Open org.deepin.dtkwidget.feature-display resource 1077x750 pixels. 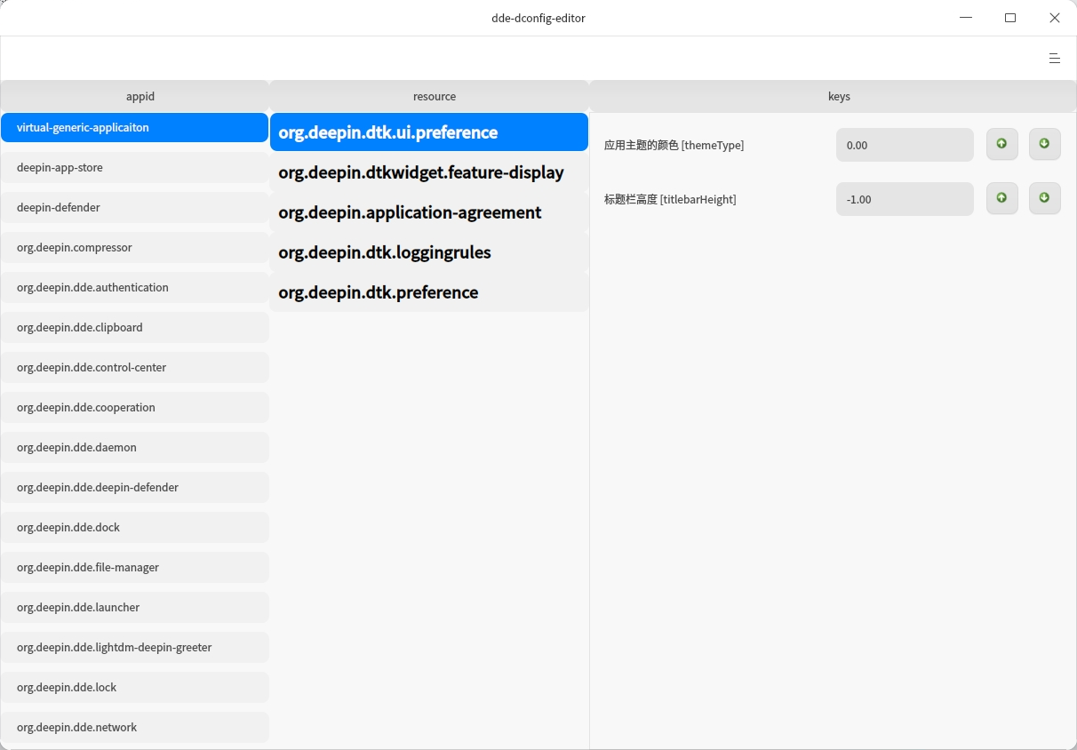(429, 172)
